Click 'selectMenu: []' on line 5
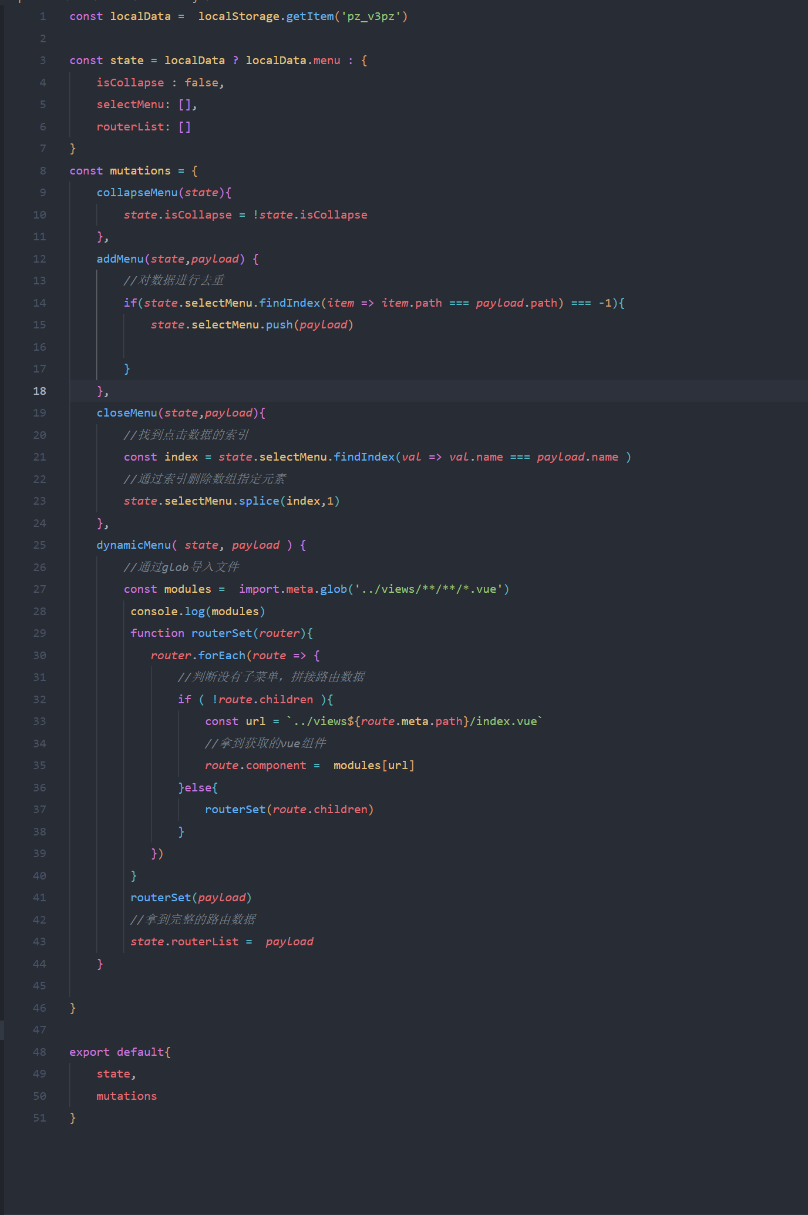 coord(144,105)
